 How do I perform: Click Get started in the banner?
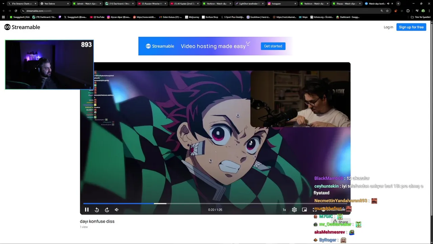click(x=273, y=46)
